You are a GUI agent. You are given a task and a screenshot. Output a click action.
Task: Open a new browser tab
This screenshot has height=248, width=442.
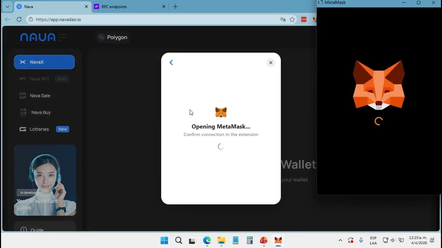coord(175,7)
